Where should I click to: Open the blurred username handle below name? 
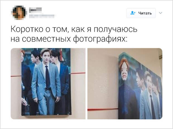click(x=42, y=16)
